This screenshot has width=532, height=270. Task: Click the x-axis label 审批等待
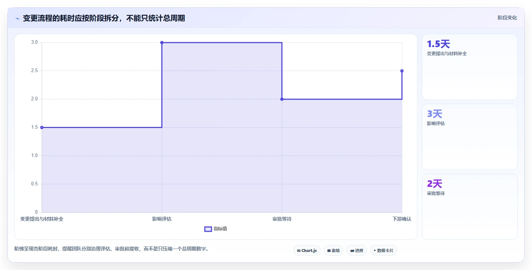click(x=282, y=219)
